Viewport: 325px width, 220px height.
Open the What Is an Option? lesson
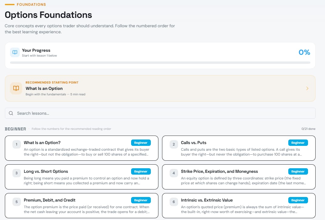click(42, 143)
